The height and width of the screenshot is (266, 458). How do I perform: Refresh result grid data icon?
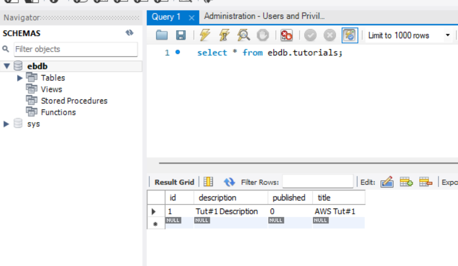click(x=229, y=182)
